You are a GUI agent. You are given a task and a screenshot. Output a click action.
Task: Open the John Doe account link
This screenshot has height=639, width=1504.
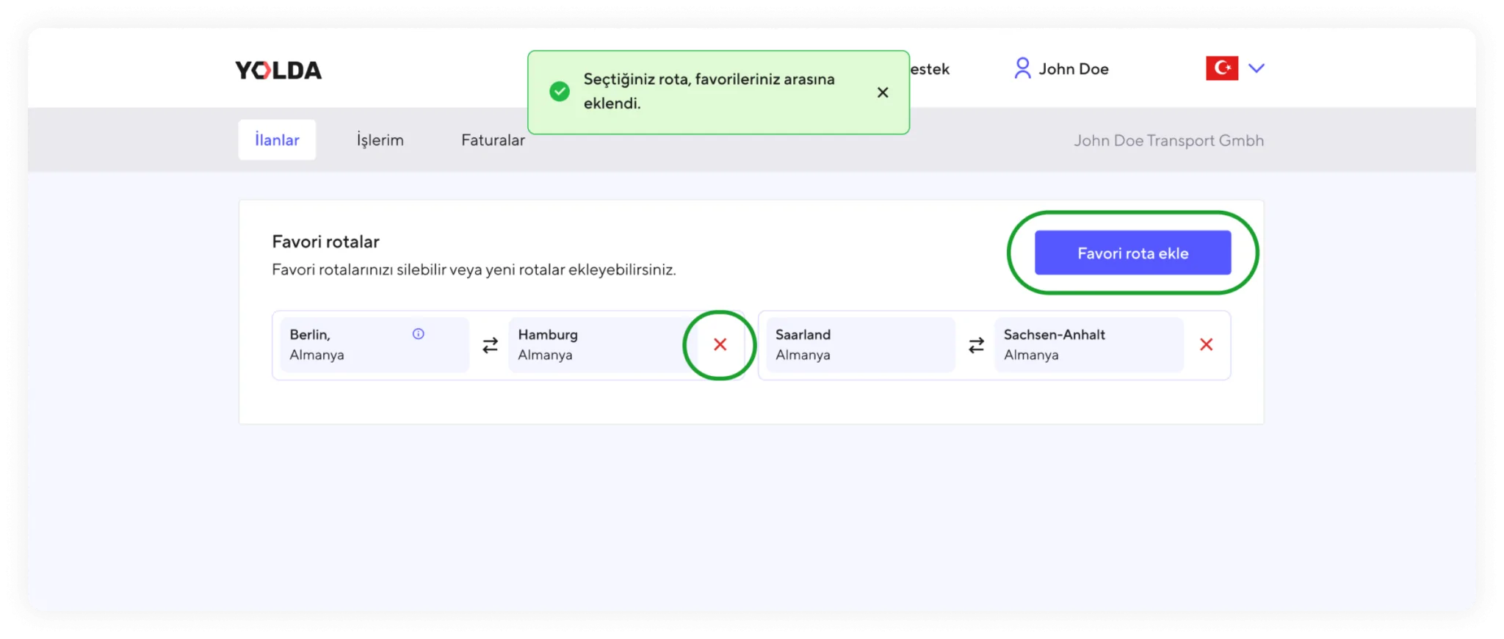click(x=1073, y=69)
